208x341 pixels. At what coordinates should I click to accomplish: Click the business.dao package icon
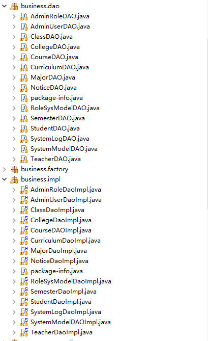tap(14, 6)
